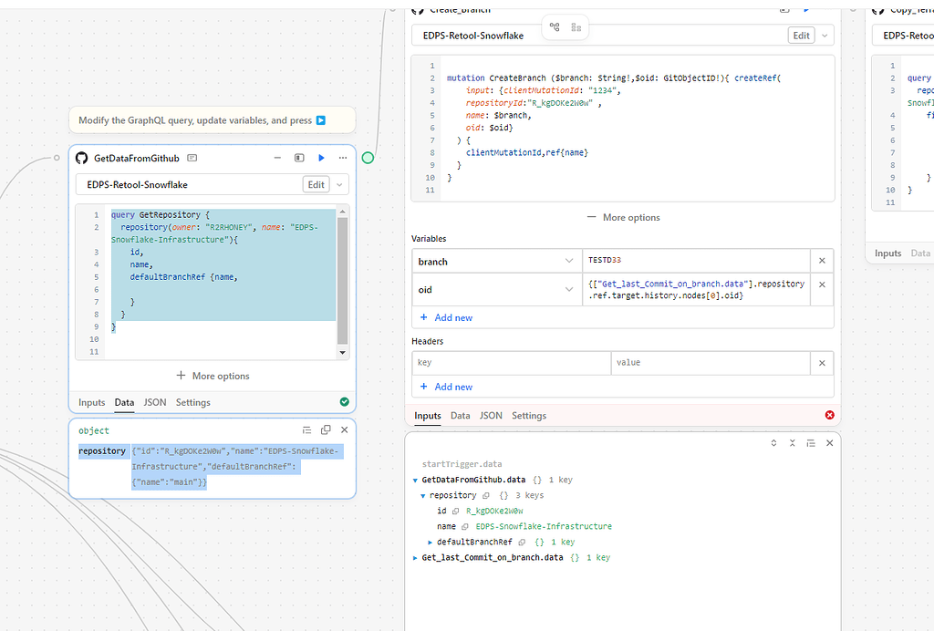Copy the name value in Inputs tree
Viewport: 934px width, 631px height.
tap(465, 526)
